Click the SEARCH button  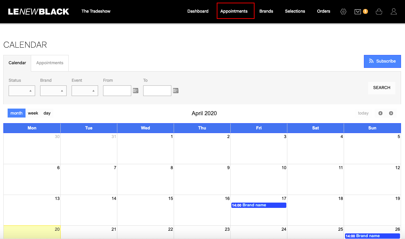382,88
